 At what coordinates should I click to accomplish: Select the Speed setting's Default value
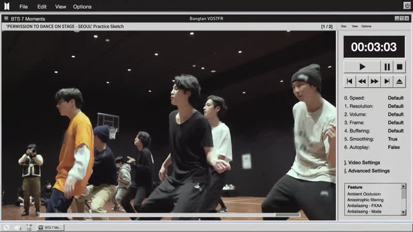pos(395,98)
